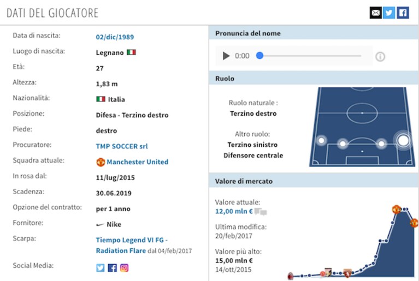Viewport: 419px width, 281px height.
Task: Open Manchester United club link
Action: pyautogui.click(x=137, y=162)
